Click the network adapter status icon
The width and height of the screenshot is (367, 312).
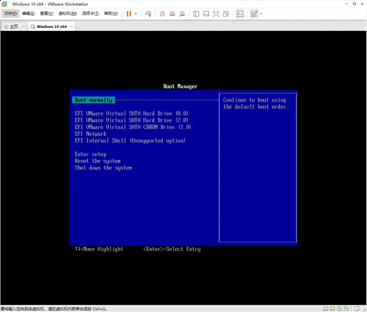click(x=346, y=309)
